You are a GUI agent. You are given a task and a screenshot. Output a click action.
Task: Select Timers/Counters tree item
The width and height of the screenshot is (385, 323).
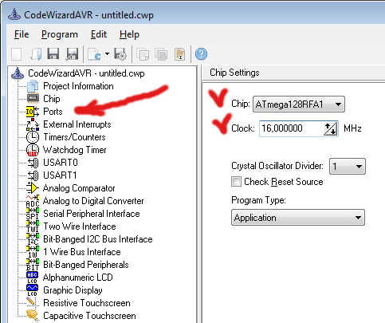click(74, 137)
